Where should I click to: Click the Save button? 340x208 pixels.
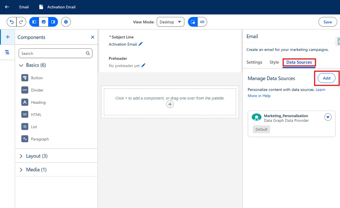(328, 22)
